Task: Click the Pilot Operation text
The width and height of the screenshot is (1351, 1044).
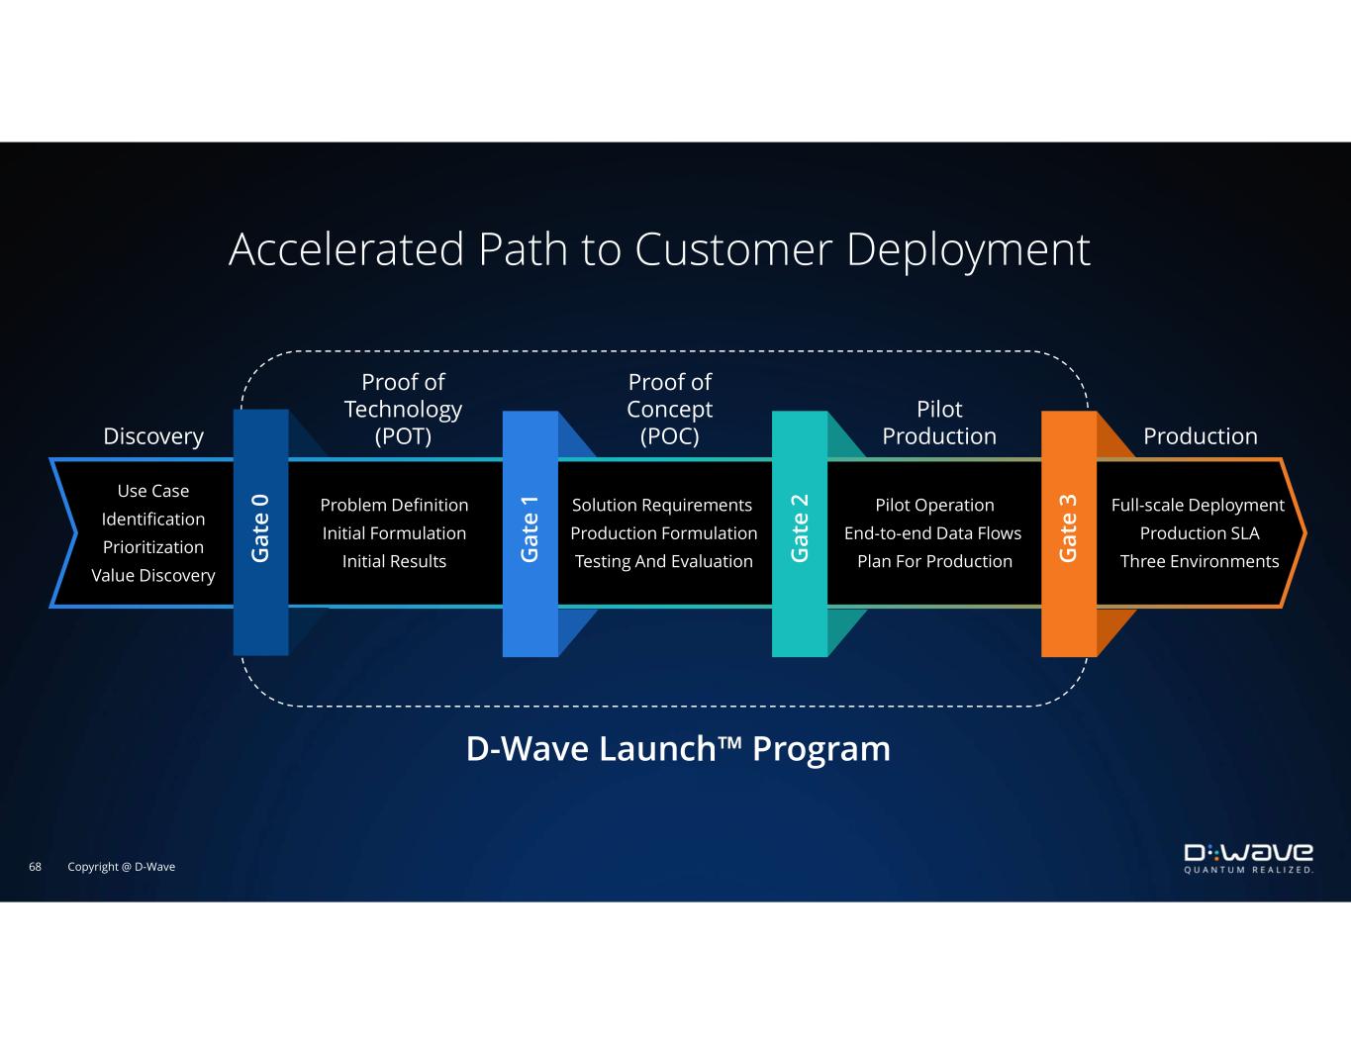Action: point(934,505)
